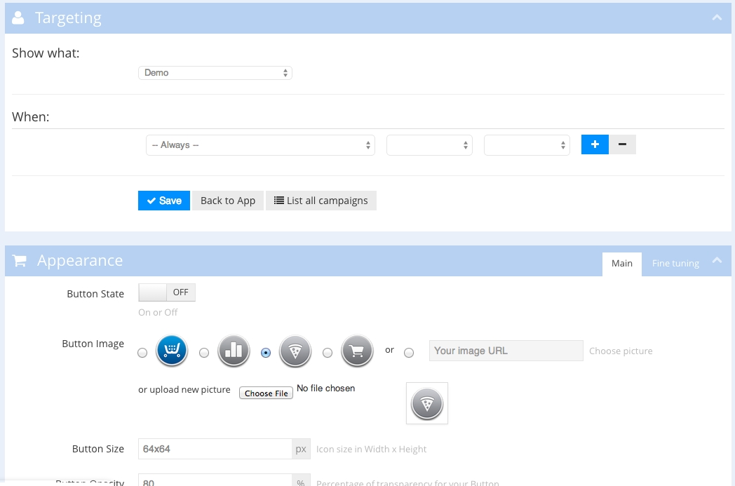Collapse the Appearance panel chevron
The width and height of the screenshot is (735, 486).
[x=717, y=260]
